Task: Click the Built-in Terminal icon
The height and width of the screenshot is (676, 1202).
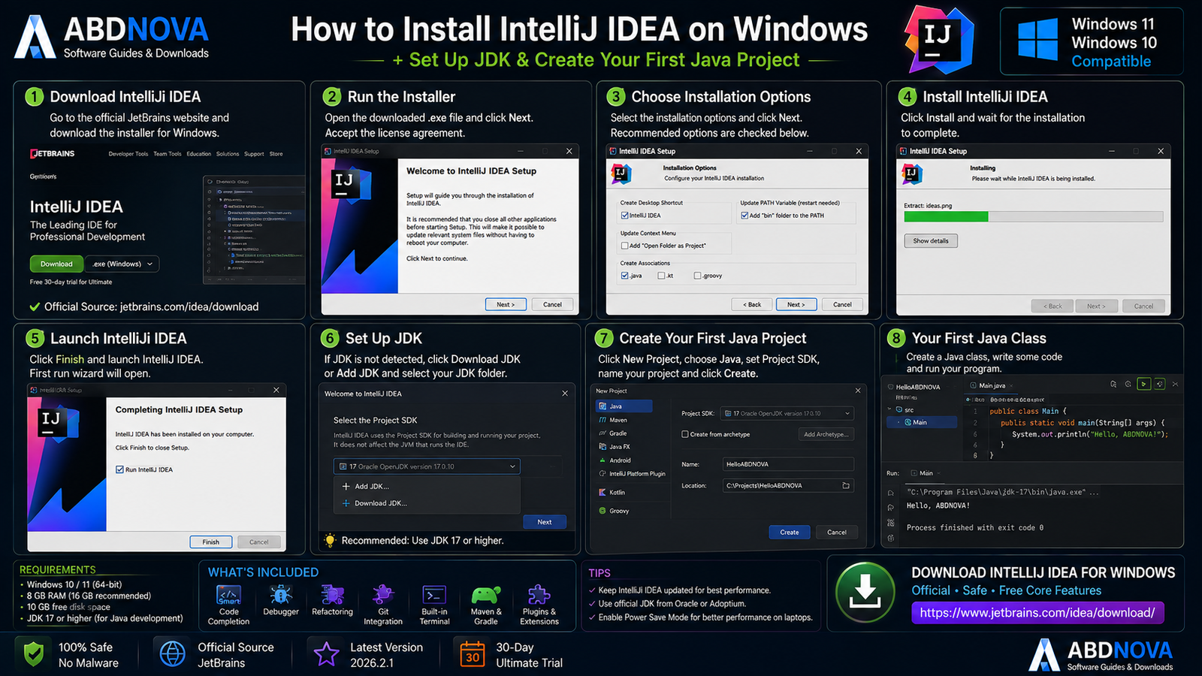Action: pyautogui.click(x=434, y=595)
